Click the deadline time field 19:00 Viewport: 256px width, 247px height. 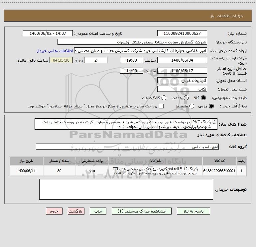(x=132, y=60)
